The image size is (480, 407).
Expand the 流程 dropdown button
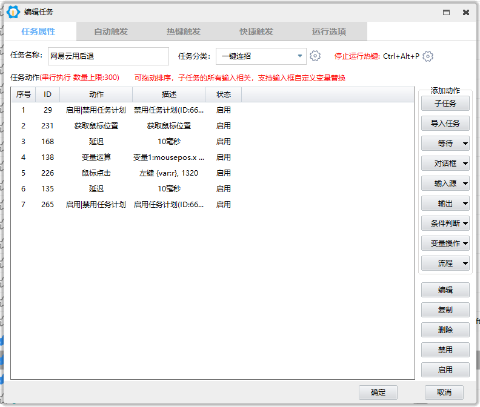[x=445, y=263]
